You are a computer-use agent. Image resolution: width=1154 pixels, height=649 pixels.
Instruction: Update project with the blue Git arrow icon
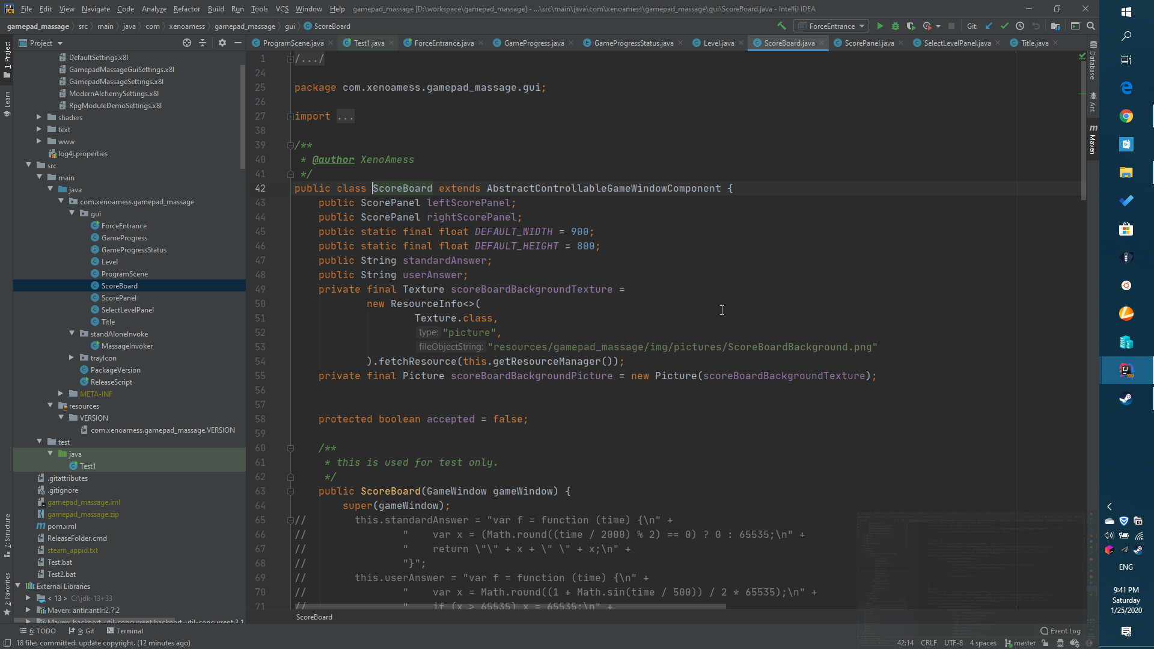click(x=989, y=26)
